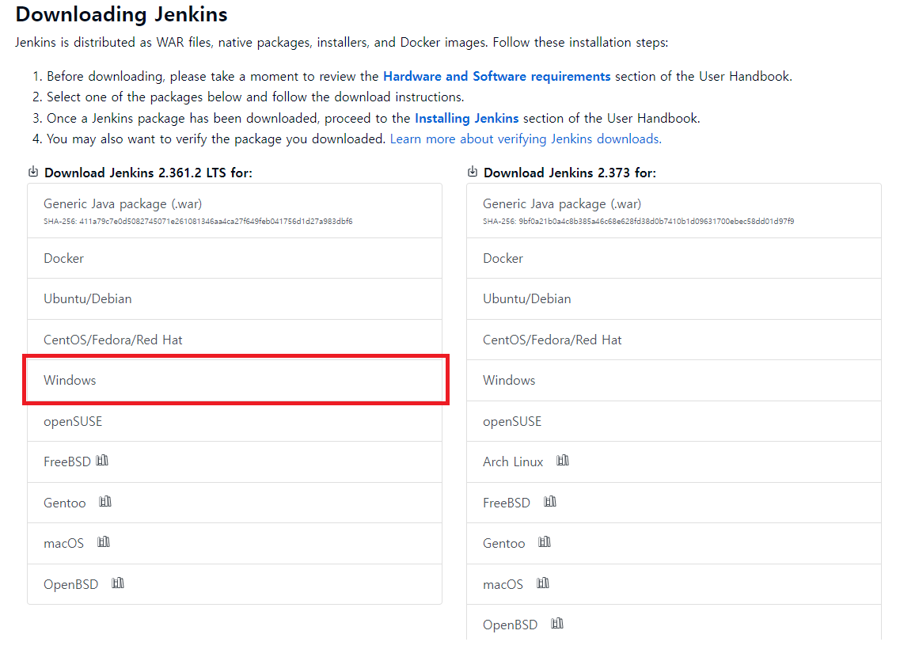900x657 pixels.
Task: Click the book icon next to LTS macOS
Action: click(x=104, y=542)
